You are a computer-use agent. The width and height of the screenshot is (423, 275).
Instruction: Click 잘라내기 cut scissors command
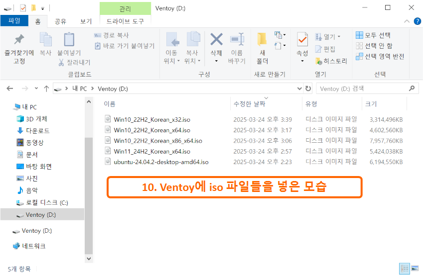tap(74, 63)
